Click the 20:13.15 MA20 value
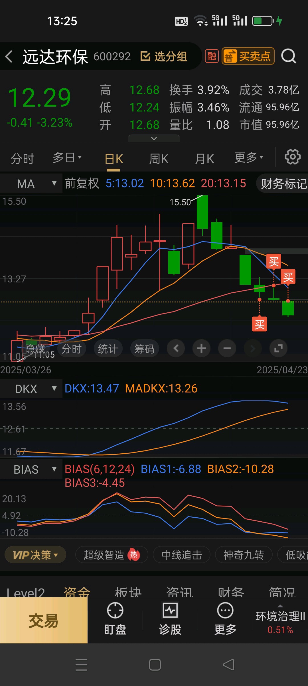Viewport: 308px width, 686px height. [223, 183]
